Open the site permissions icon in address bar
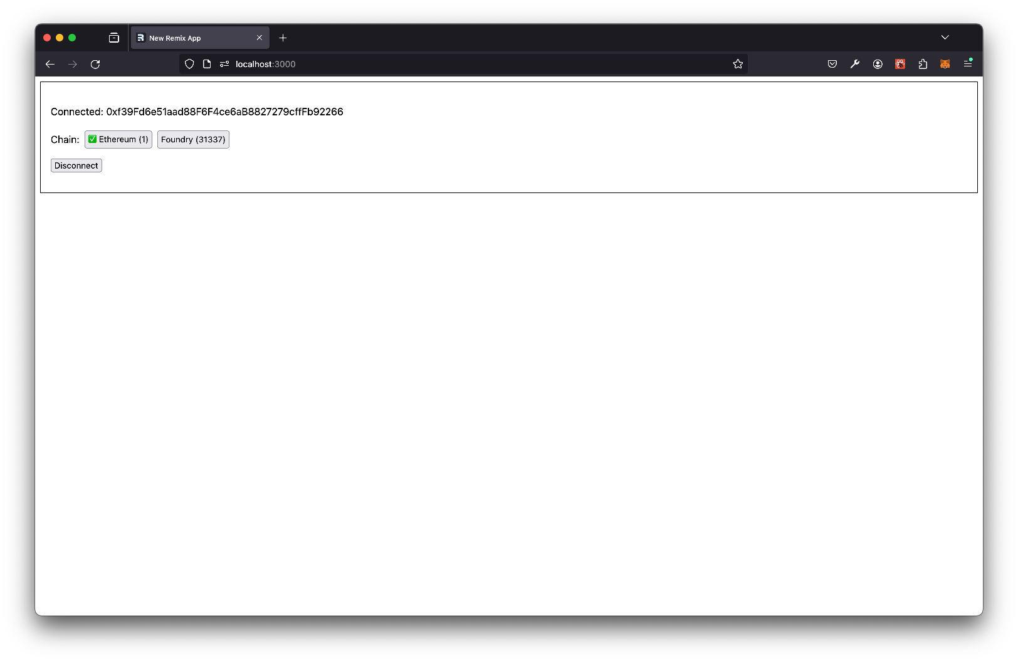The image size is (1018, 662). [224, 64]
